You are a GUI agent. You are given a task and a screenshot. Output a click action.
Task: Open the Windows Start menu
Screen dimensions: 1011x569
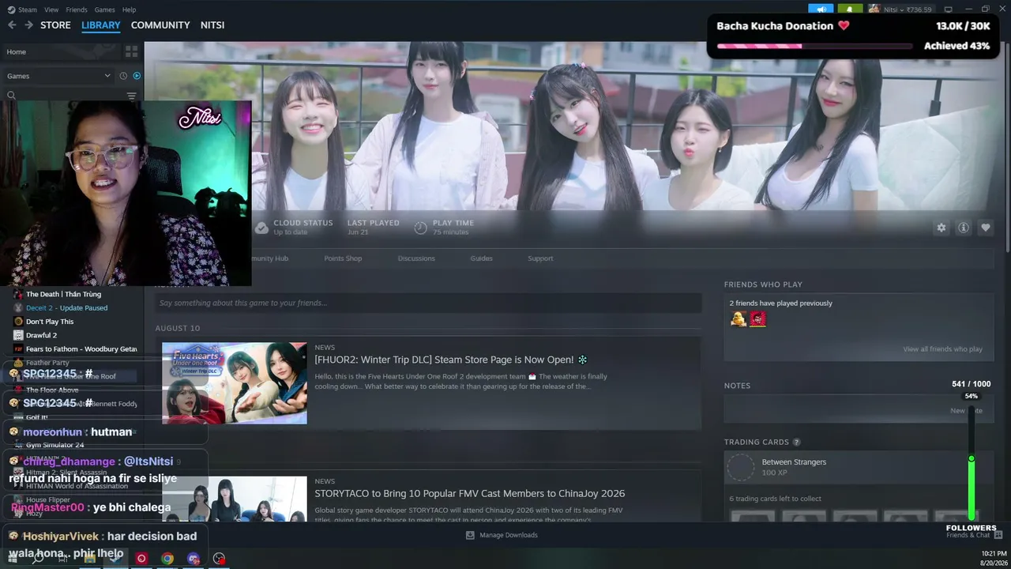[x=12, y=559]
